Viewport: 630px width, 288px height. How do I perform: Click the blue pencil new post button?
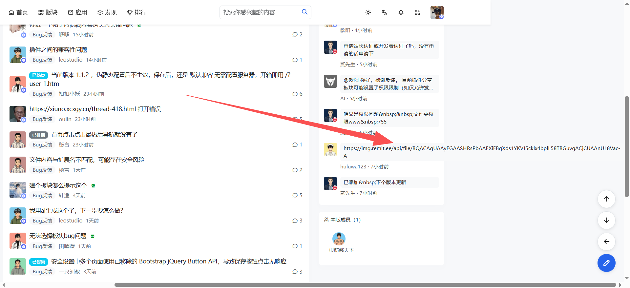[x=606, y=263]
